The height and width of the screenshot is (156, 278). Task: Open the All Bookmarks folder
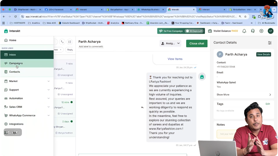(267, 23)
